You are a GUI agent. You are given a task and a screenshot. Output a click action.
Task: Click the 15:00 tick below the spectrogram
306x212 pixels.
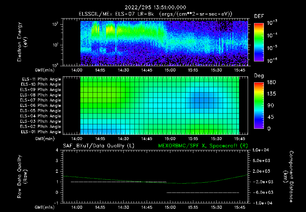[170, 70]
